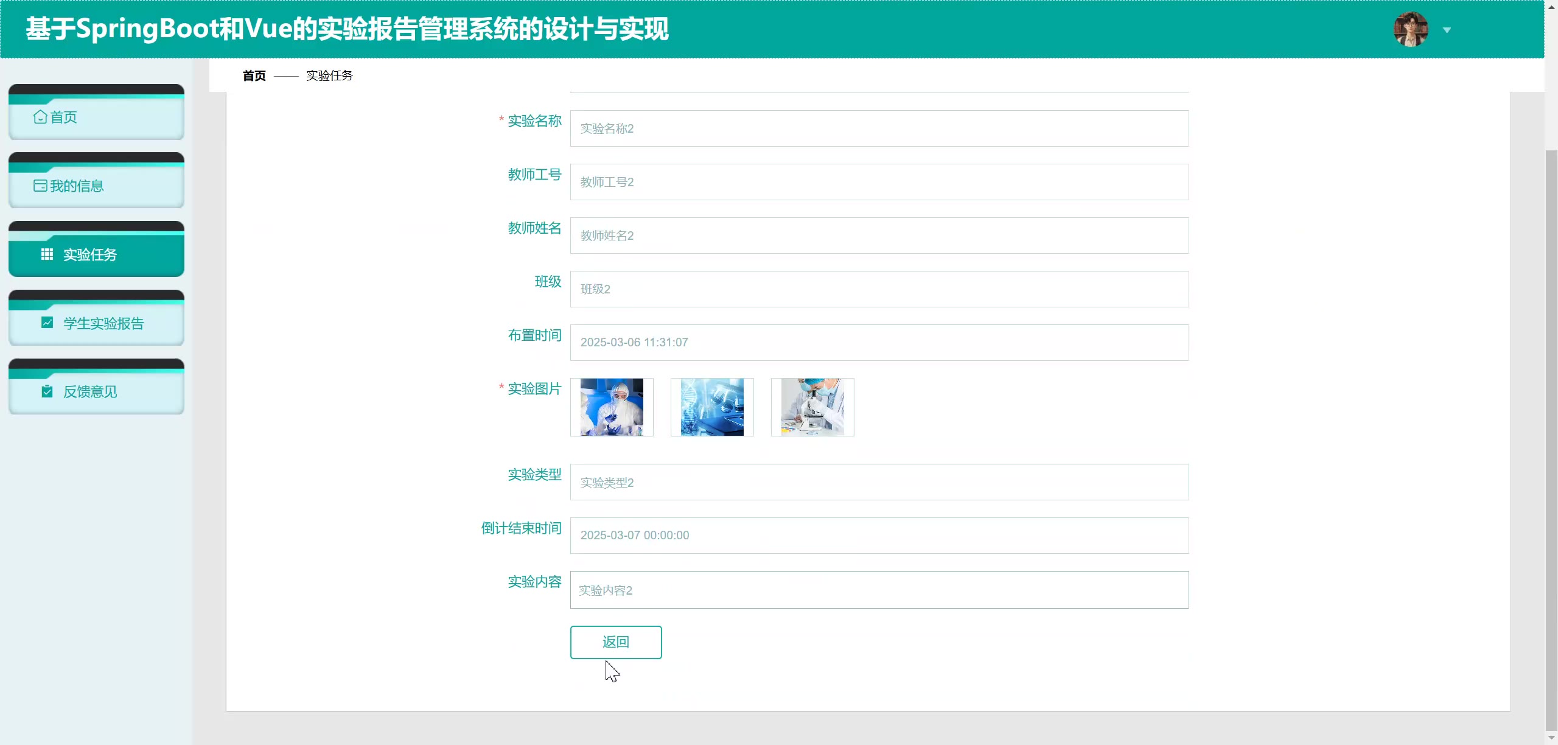Open the 学生实验报告 menu item
This screenshot has width=1558, height=745.
tap(103, 323)
